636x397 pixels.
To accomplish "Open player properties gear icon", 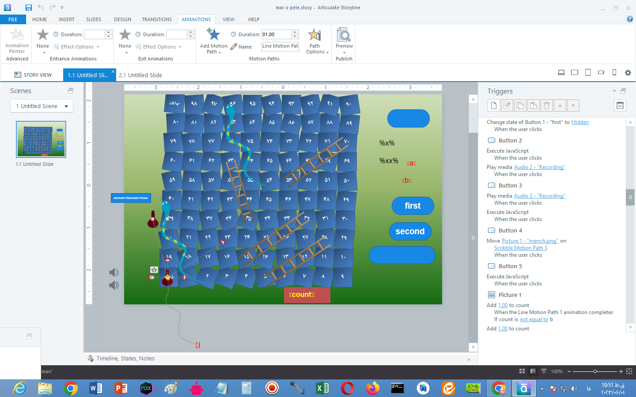I will 628,73.
